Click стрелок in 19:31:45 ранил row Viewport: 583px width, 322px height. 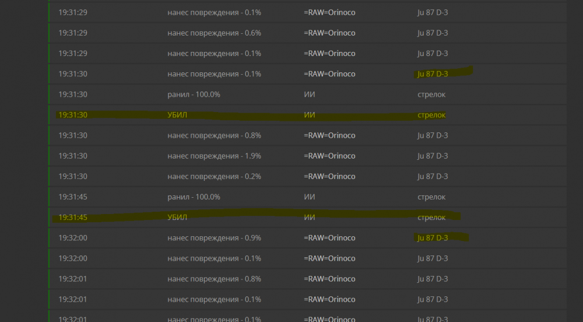[431, 197]
